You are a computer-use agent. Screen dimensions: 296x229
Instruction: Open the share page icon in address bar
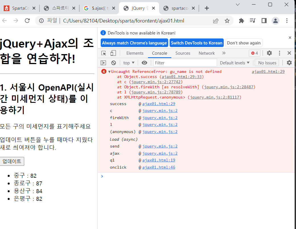(x=216, y=21)
